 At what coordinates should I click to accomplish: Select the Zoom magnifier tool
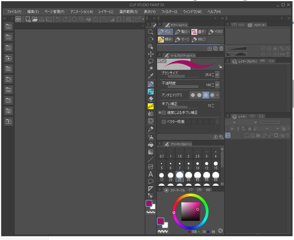click(150, 32)
